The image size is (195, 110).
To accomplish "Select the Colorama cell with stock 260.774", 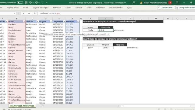I will click(x=17, y=77).
